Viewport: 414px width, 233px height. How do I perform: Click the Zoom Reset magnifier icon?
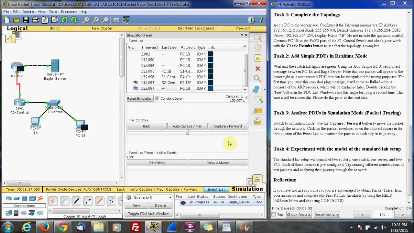(x=95, y=20)
